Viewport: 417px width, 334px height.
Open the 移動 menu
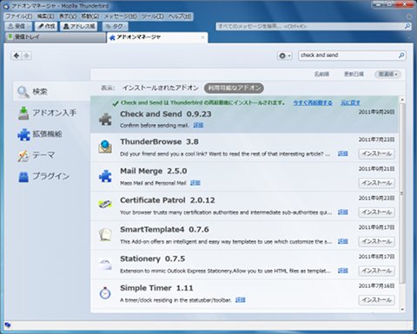[90, 16]
